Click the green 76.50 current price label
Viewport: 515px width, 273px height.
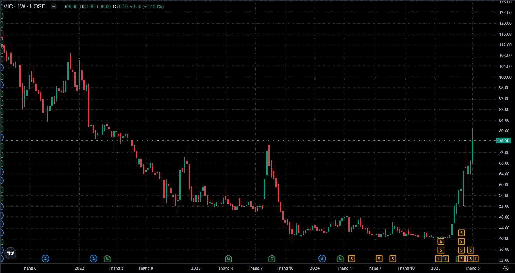[x=504, y=141]
